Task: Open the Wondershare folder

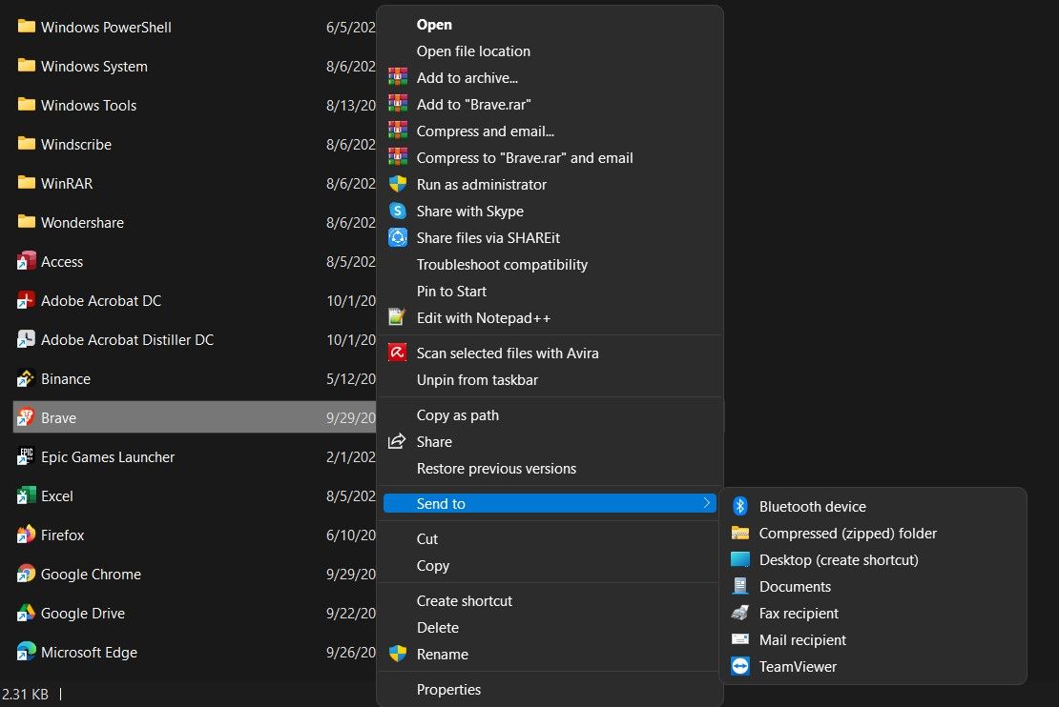Action: tap(82, 223)
